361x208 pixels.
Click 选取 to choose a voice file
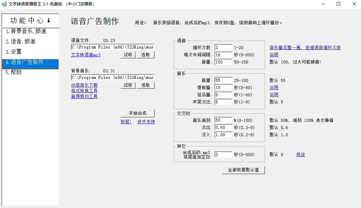click(146, 55)
